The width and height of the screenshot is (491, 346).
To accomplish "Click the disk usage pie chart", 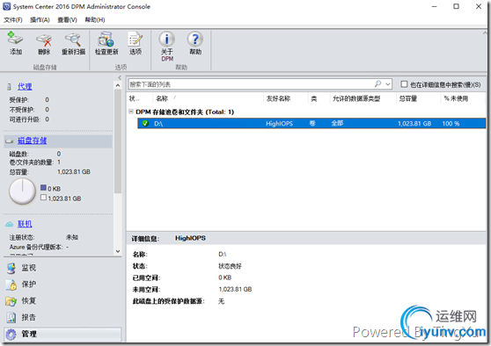I will tap(23, 191).
